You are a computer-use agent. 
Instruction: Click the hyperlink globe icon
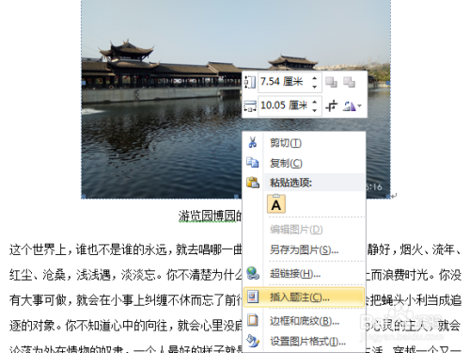pos(253,273)
